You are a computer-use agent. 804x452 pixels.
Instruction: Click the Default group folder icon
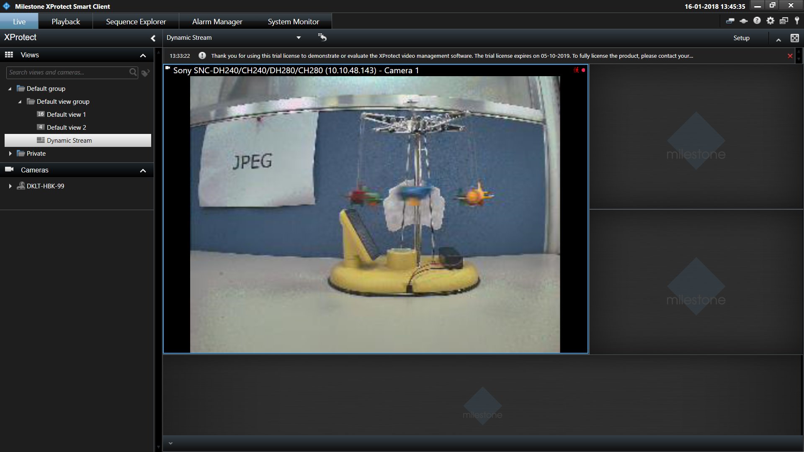coord(21,88)
